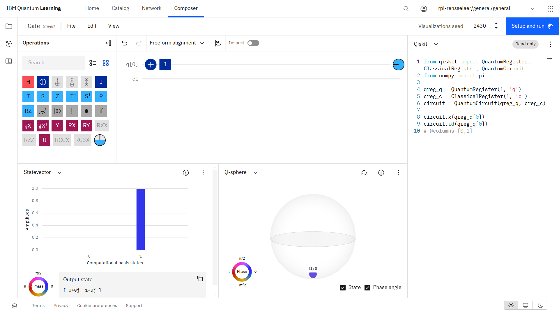The width and height of the screenshot is (559, 314).
Task: Copy the output state
Action: [200, 279]
